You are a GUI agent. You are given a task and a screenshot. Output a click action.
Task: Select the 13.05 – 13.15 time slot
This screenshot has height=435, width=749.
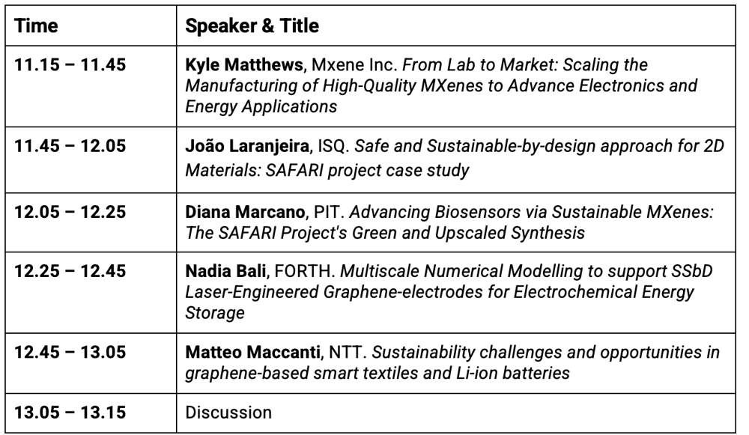tap(70, 411)
